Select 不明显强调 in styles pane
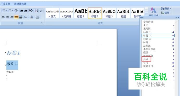Screen dimensions: 180x96 pos(158,49)
